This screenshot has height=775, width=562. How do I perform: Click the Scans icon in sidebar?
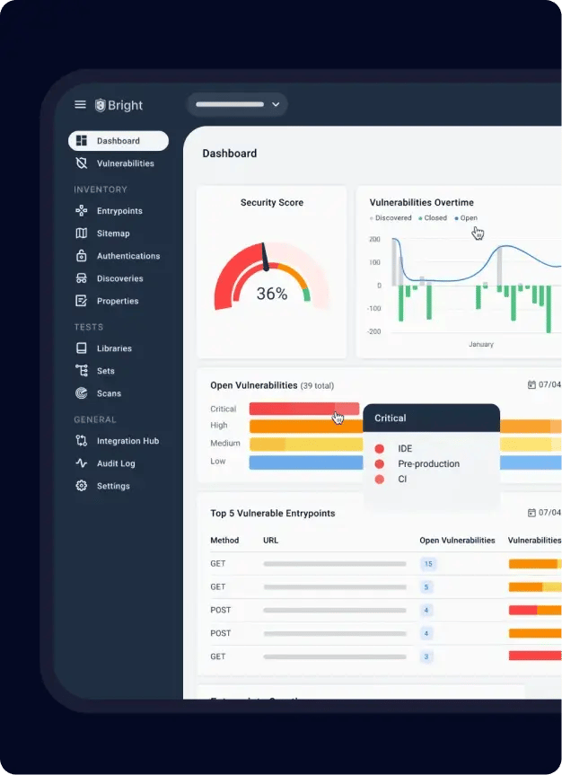[82, 393]
